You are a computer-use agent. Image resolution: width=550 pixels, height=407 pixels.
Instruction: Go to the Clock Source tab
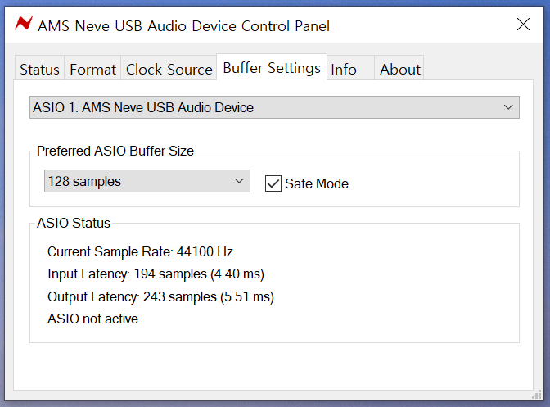point(169,69)
